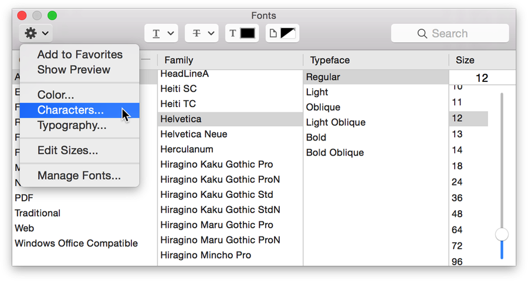Select the Windows Office Compatible collection
This screenshot has width=528, height=281.
click(x=76, y=244)
